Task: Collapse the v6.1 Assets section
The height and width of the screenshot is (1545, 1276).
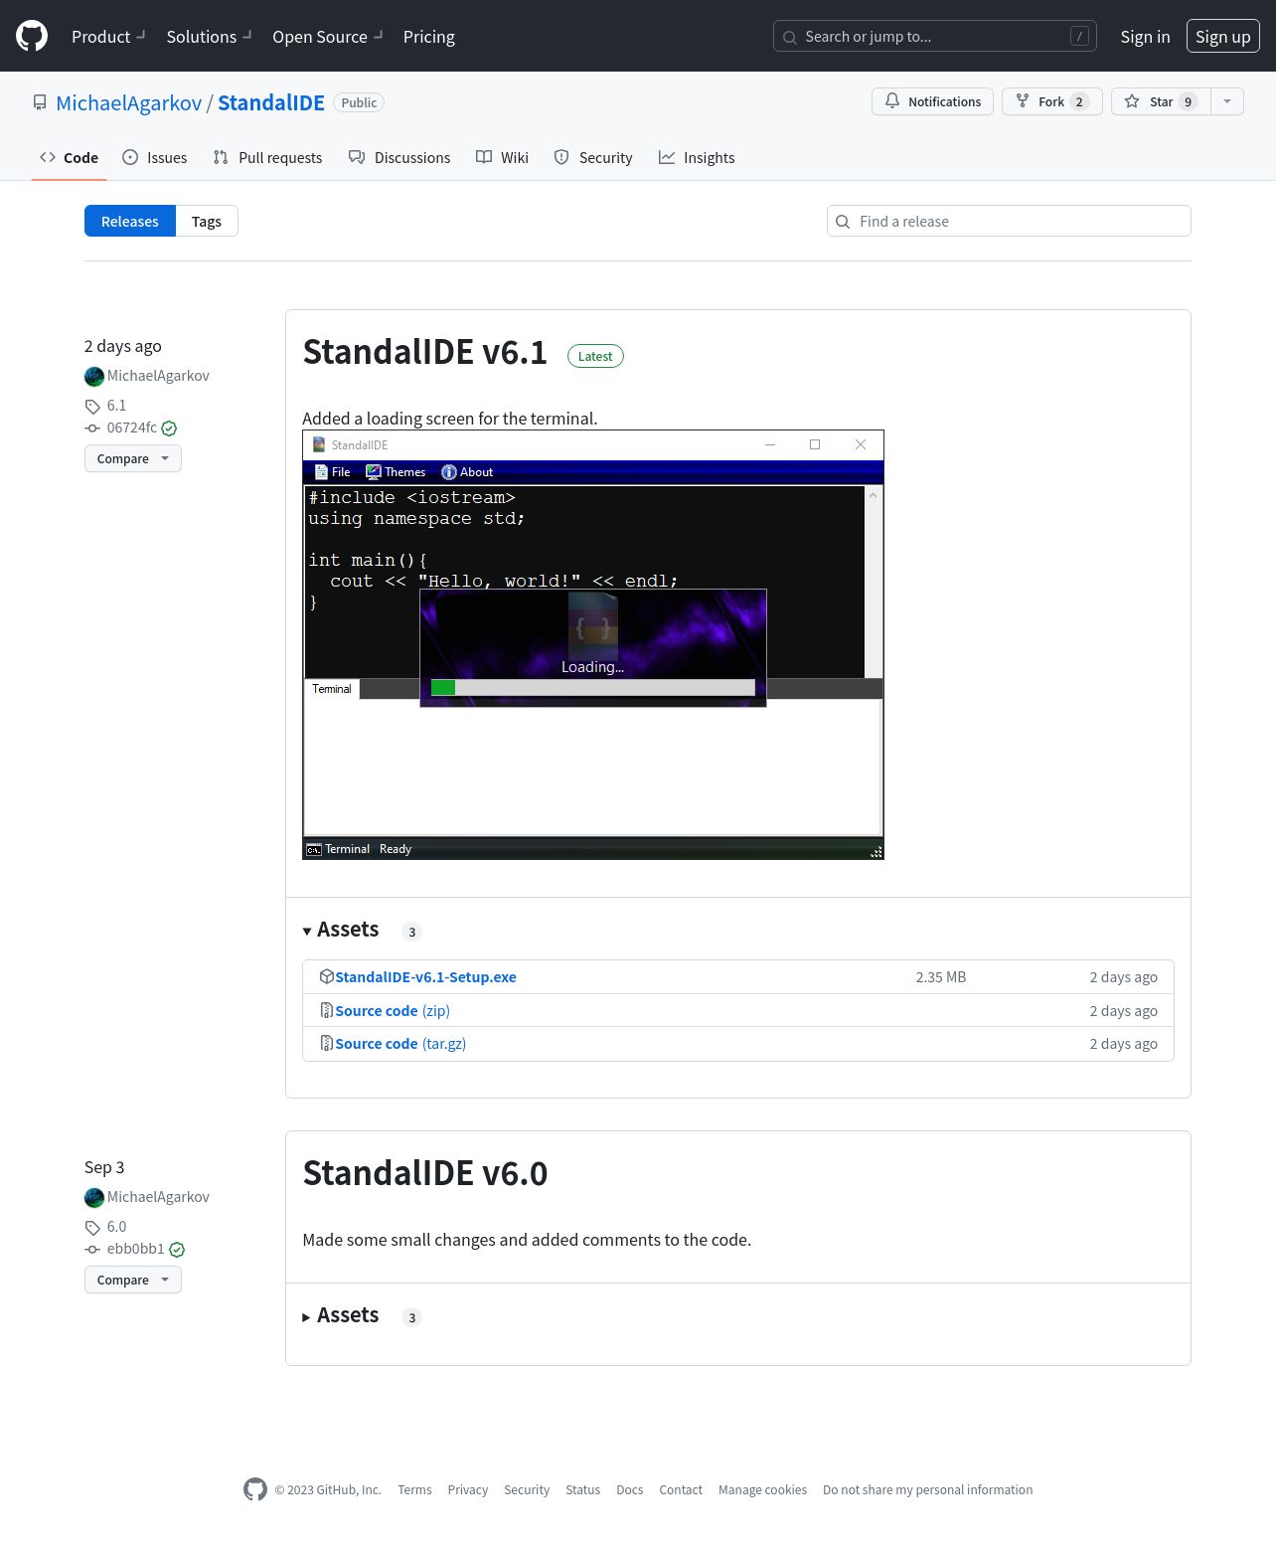Action: (x=341, y=930)
